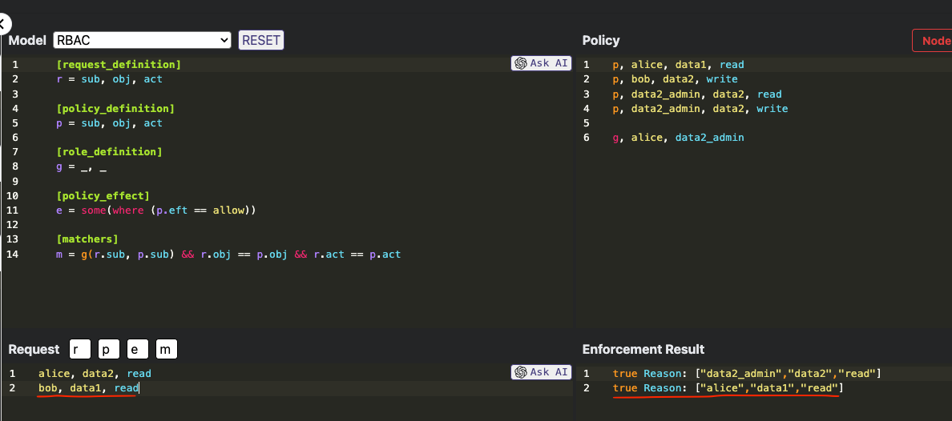The image size is (952, 421).
Task: Click the [matchers] line
Action: (x=87, y=239)
